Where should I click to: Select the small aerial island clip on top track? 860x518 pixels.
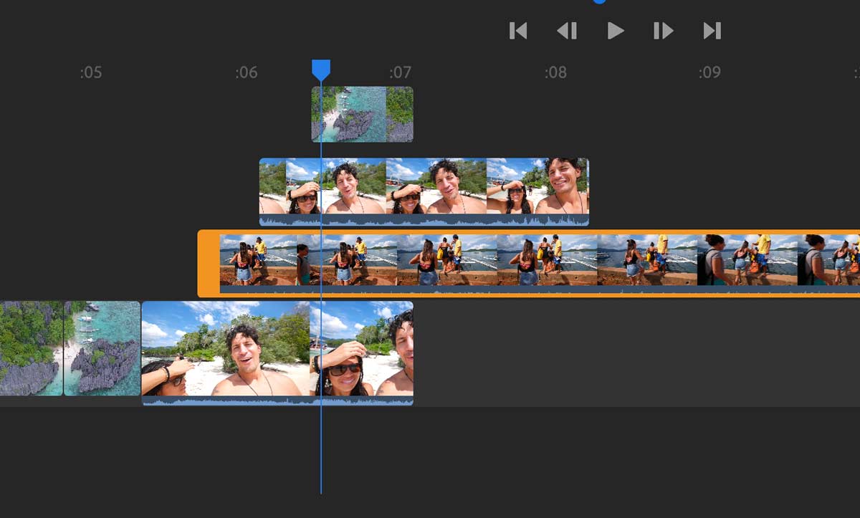tap(362, 114)
